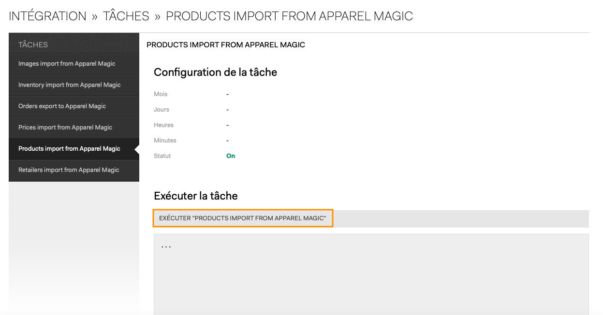
Task: Open Retailers import from Apparel Magic task
Action: 74,170
